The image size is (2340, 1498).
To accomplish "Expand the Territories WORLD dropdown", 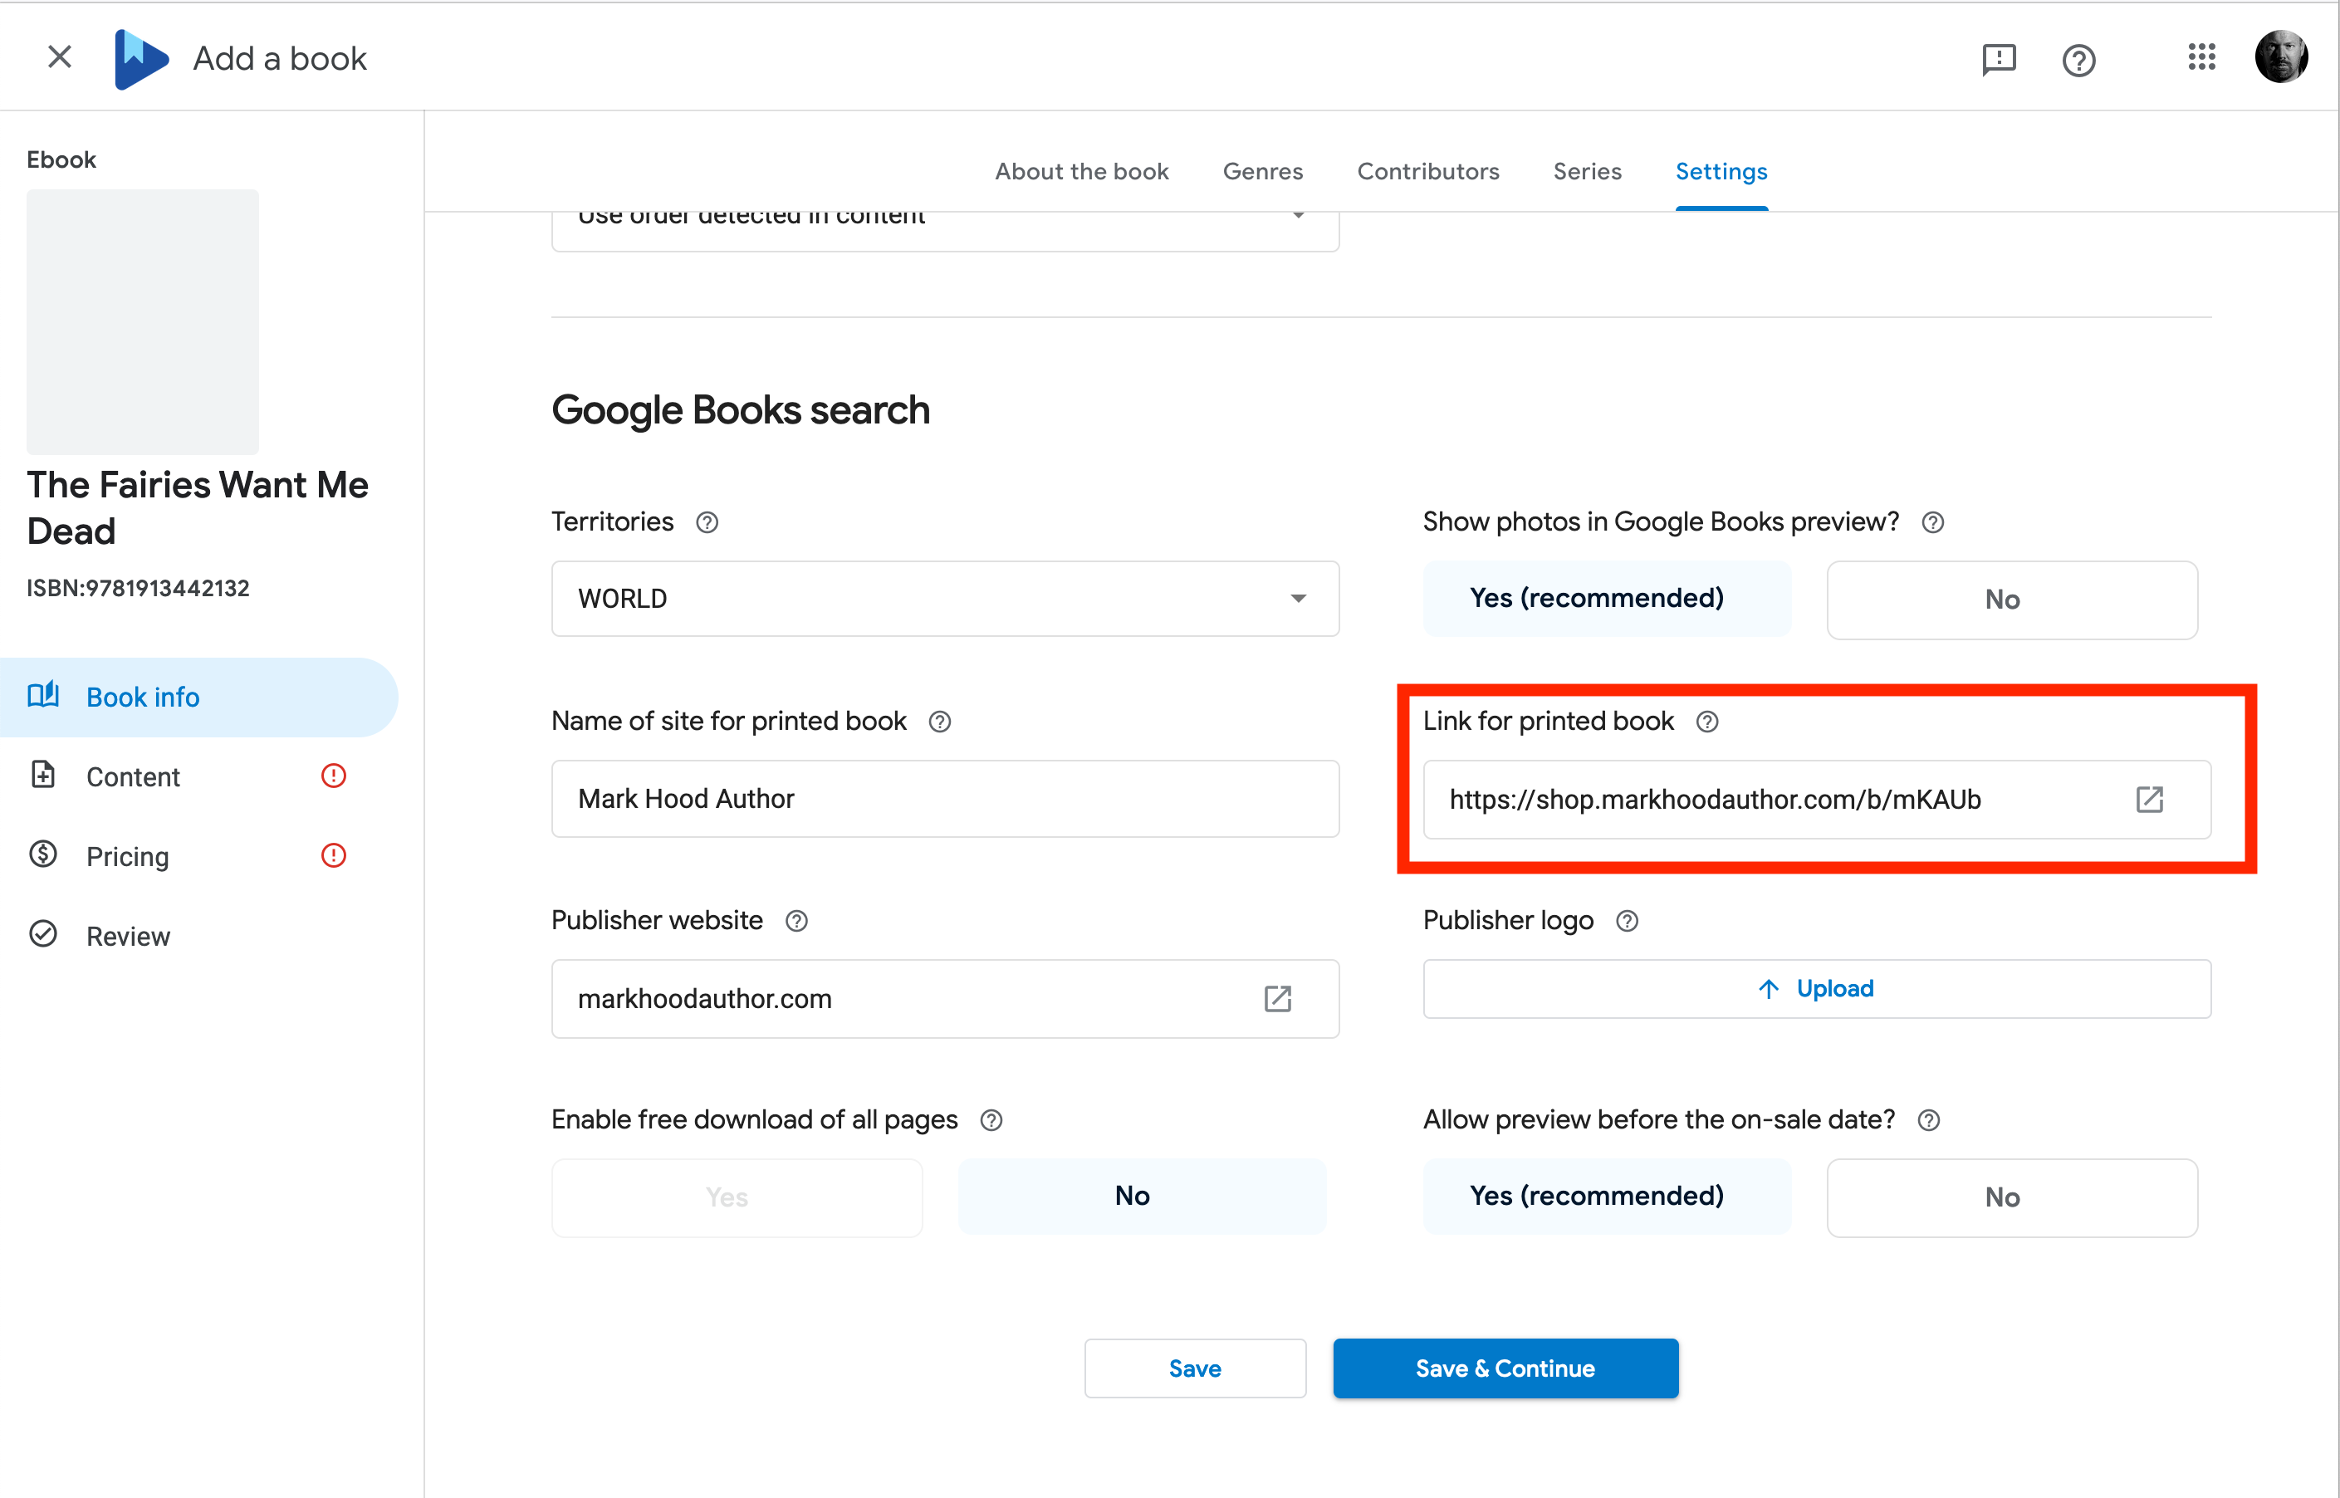I will 944,600.
